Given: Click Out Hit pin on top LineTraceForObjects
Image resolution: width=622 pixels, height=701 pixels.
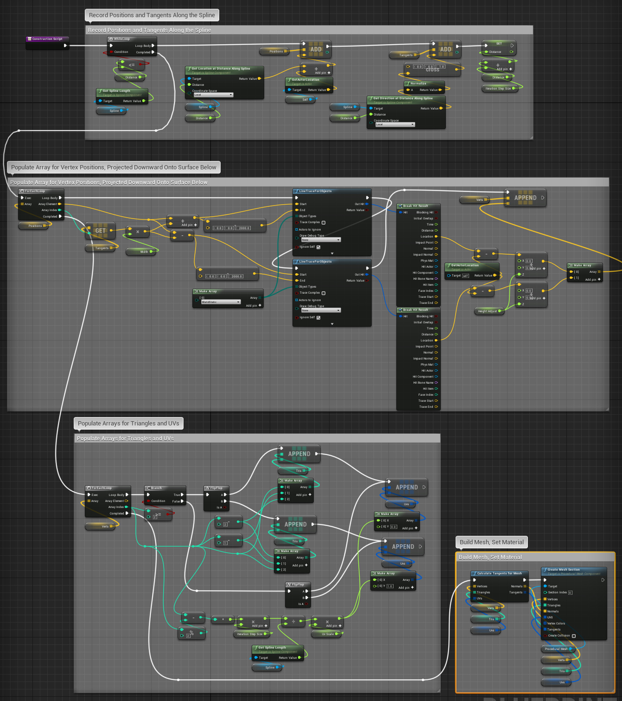Looking at the screenshot, I should (367, 204).
